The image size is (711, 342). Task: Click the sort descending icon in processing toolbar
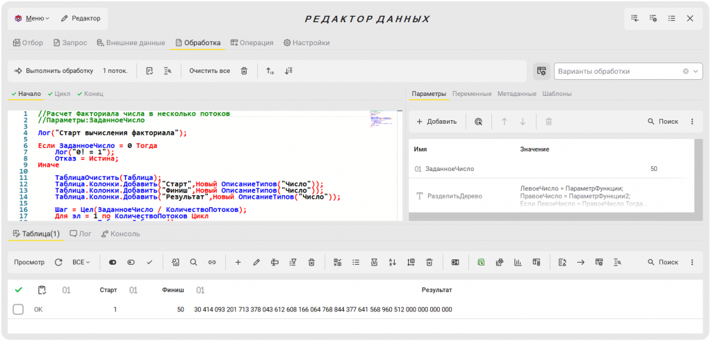point(288,71)
